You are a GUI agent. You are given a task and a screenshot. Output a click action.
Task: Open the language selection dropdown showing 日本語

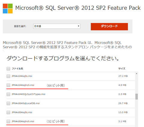(57, 26)
